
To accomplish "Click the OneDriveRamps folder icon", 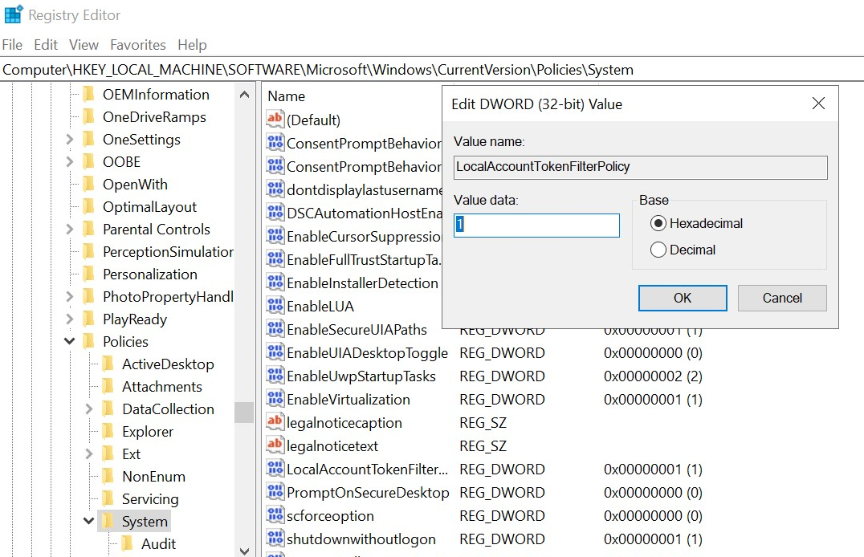I will point(88,117).
